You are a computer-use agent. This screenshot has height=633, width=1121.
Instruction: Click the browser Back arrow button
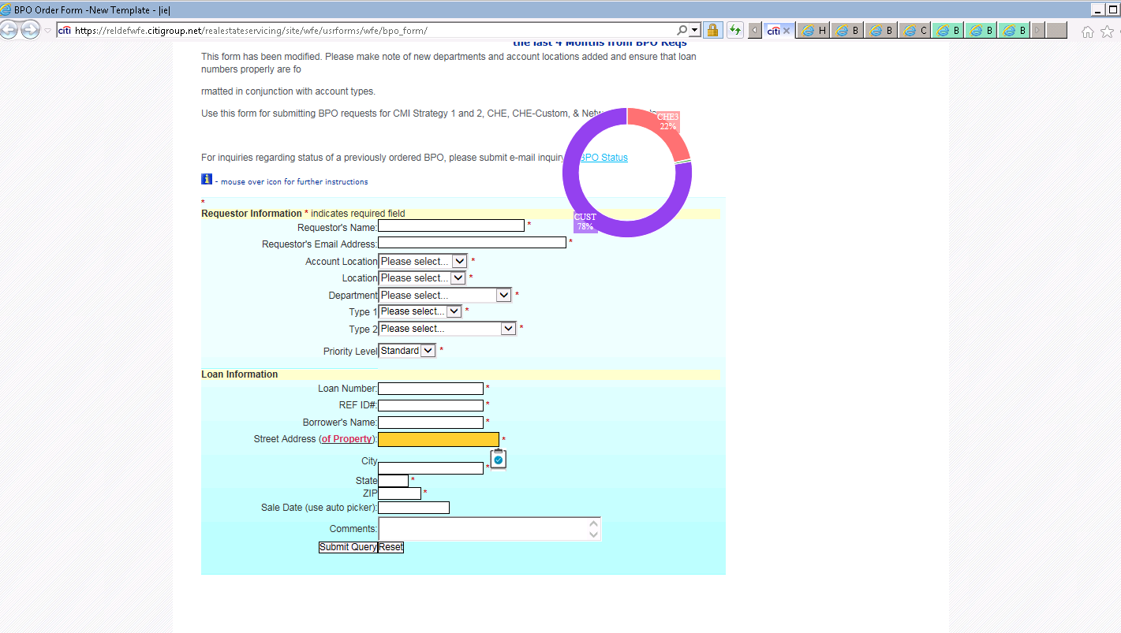click(x=9, y=30)
